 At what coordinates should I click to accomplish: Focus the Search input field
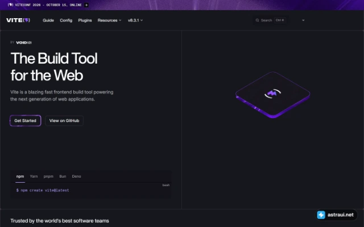coord(271,20)
